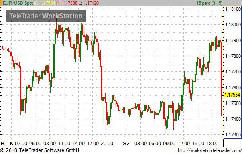Click the 12:00 time axis label

point(184,144)
